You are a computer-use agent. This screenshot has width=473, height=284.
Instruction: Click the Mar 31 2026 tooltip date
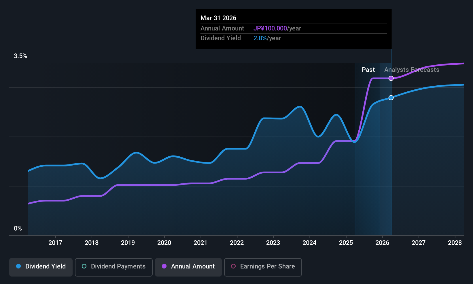click(x=218, y=18)
